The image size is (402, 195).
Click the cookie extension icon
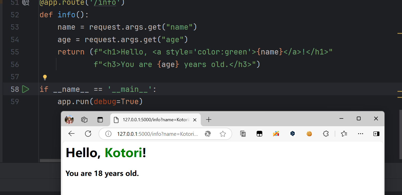pyautogui.click(x=309, y=134)
